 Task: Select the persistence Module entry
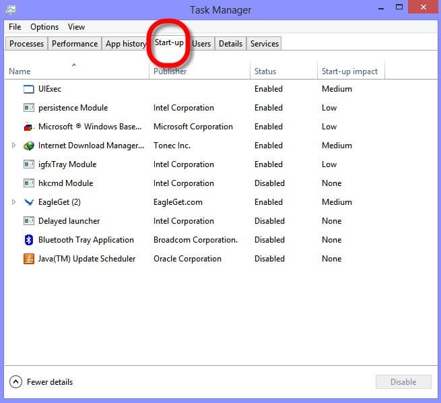tap(73, 108)
